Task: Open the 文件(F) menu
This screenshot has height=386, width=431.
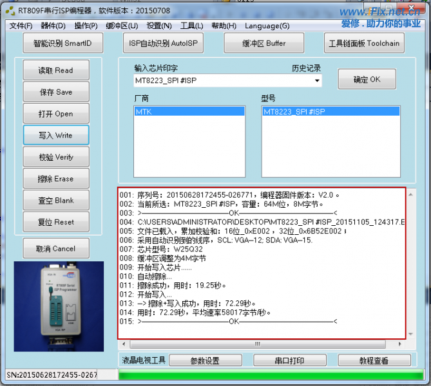Action: tap(21, 26)
